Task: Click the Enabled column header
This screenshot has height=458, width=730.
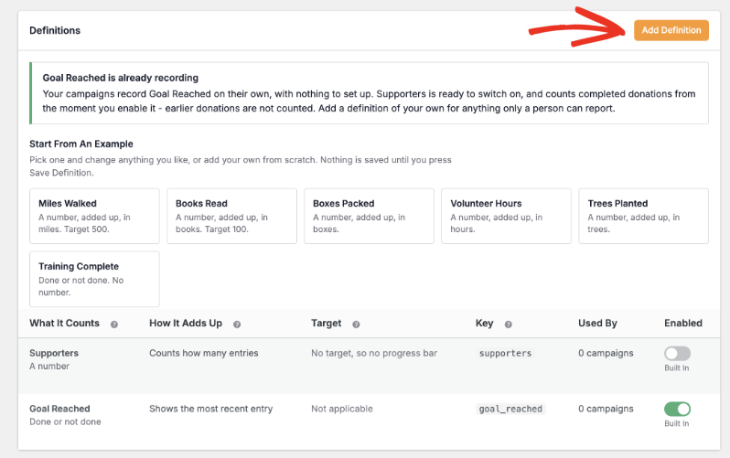Action: [683, 323]
